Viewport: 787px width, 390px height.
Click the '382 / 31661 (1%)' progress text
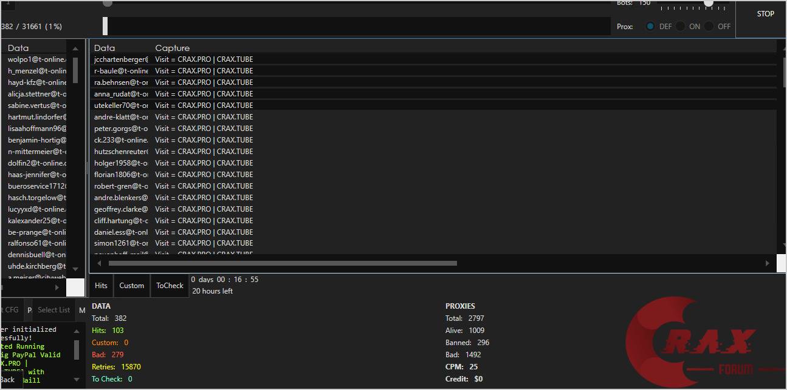pos(32,27)
